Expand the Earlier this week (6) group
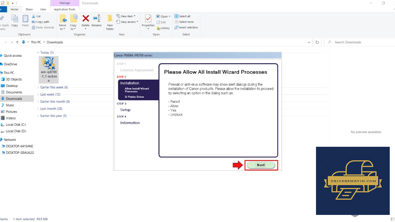 [38, 87]
